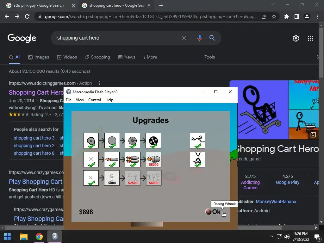Open MonkeyWantBanana publisher link

tap(276, 202)
